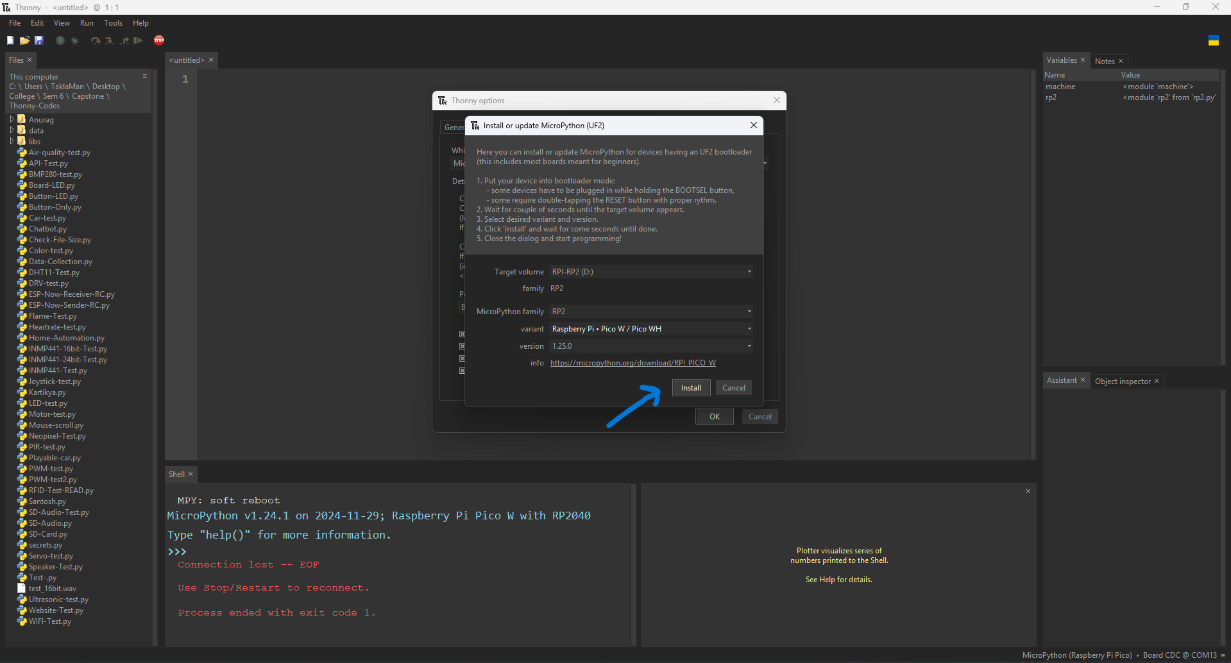The image size is (1231, 663).
Task: Click the test_16bit.wav file icon
Action: 22,588
